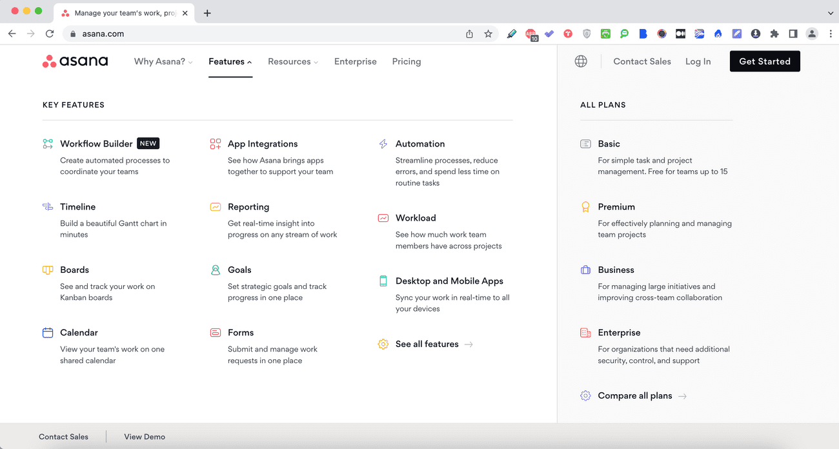Click the See all features link
Screen dimensions: 839x449
coord(427,344)
